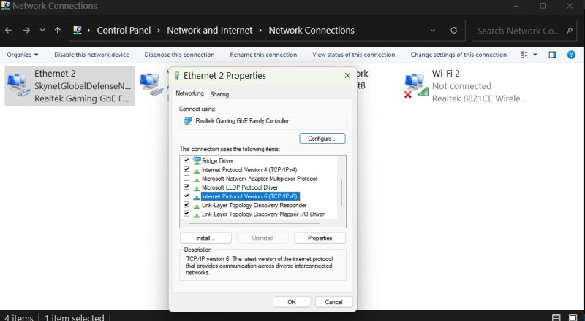Open the Organize dropdown menu
585x321 pixels.
tap(23, 55)
